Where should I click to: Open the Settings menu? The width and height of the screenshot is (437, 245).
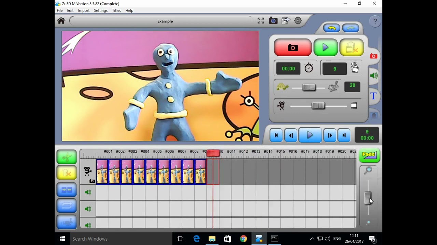click(x=101, y=11)
